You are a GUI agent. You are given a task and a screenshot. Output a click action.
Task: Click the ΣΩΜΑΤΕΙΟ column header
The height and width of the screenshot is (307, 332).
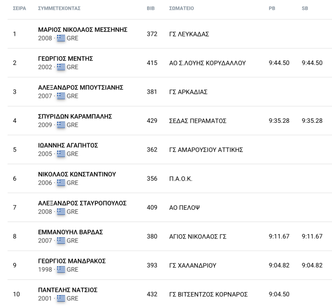coord(181,9)
